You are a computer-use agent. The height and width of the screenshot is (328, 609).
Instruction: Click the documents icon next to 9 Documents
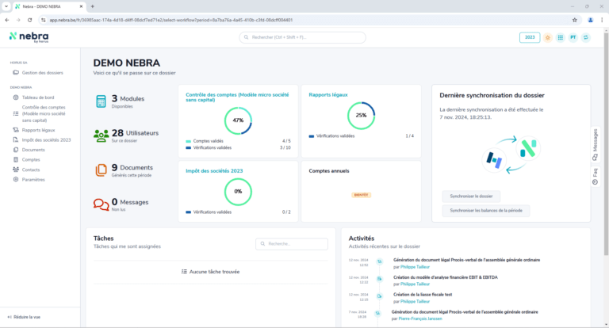[x=101, y=170]
